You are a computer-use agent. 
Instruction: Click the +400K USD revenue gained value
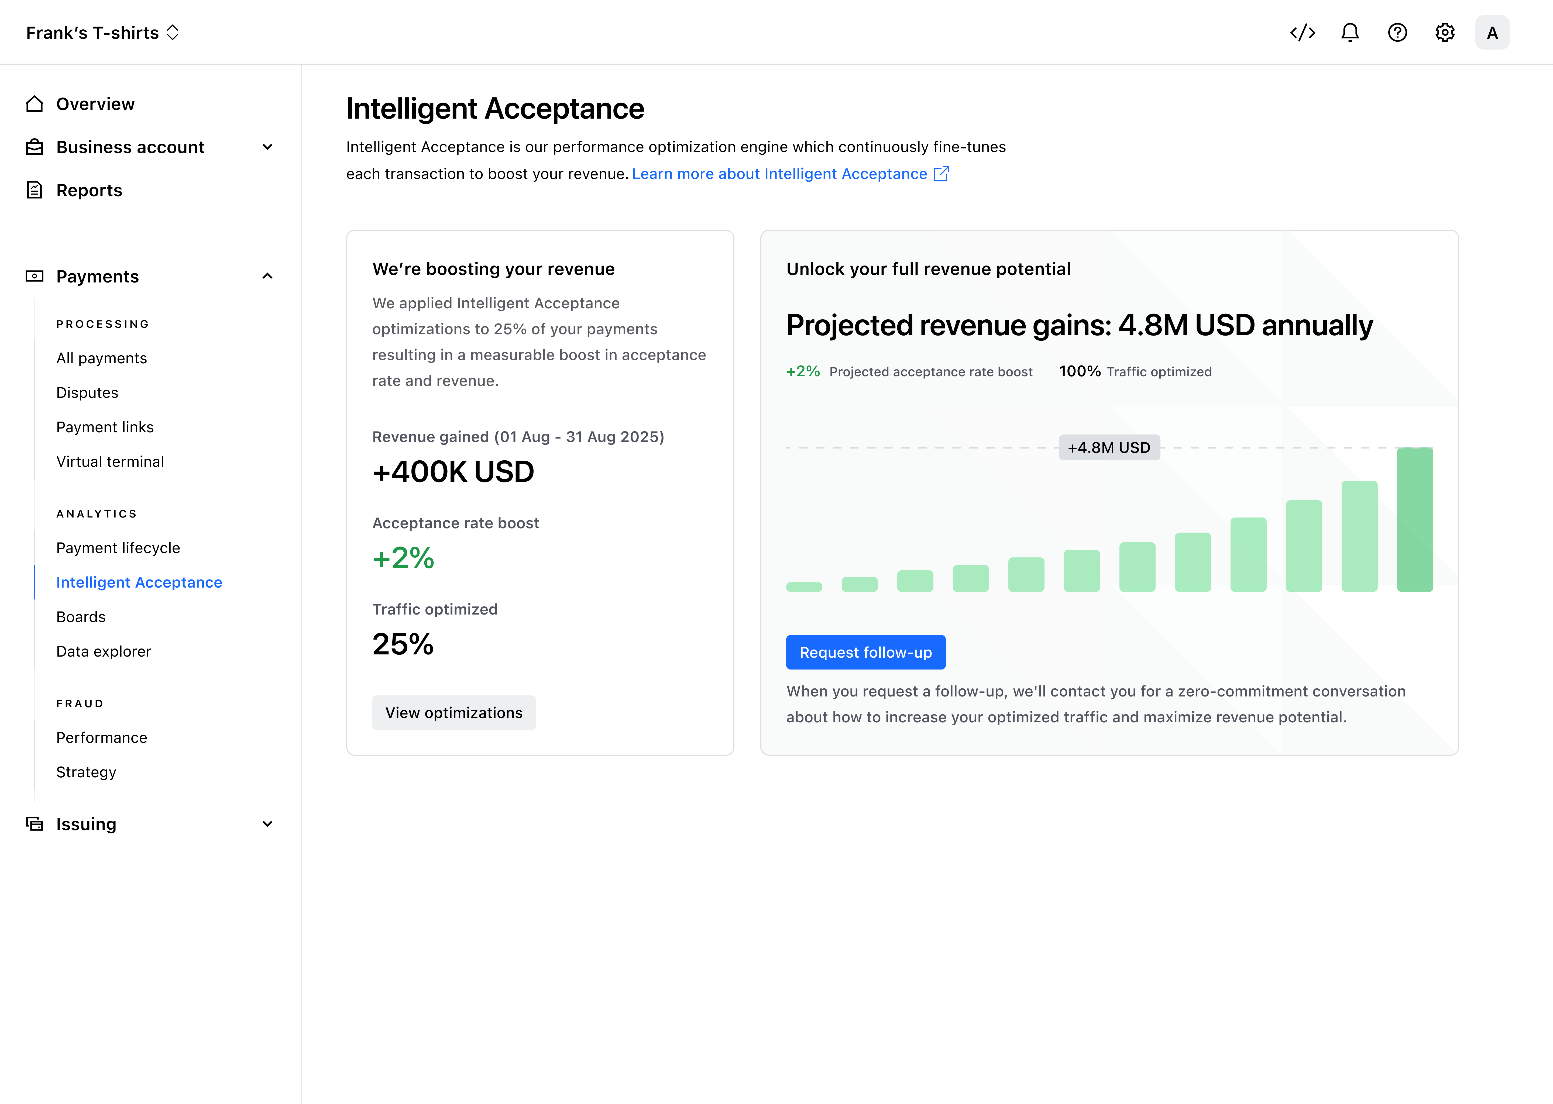pos(453,472)
